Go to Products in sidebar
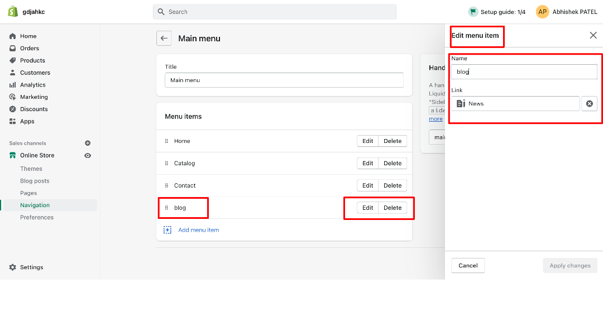 tap(32, 60)
